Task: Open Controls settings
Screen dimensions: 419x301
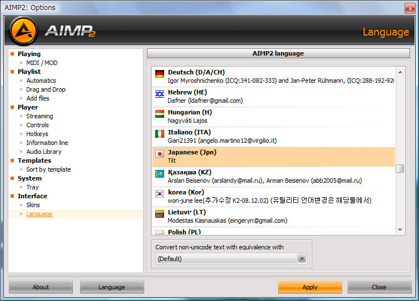Action: coord(37,125)
